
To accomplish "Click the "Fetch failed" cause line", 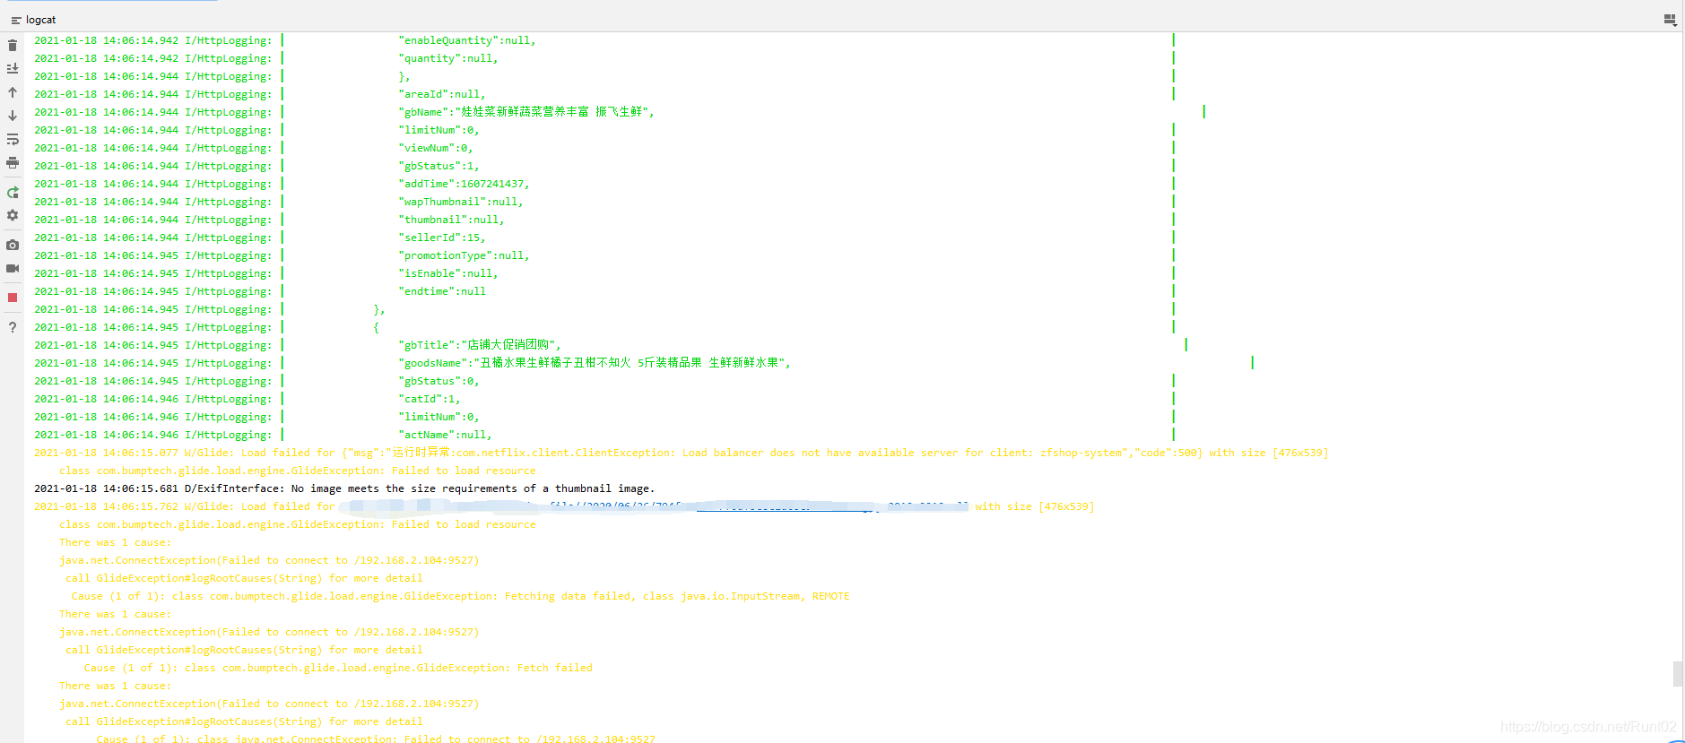I will click(x=337, y=668).
